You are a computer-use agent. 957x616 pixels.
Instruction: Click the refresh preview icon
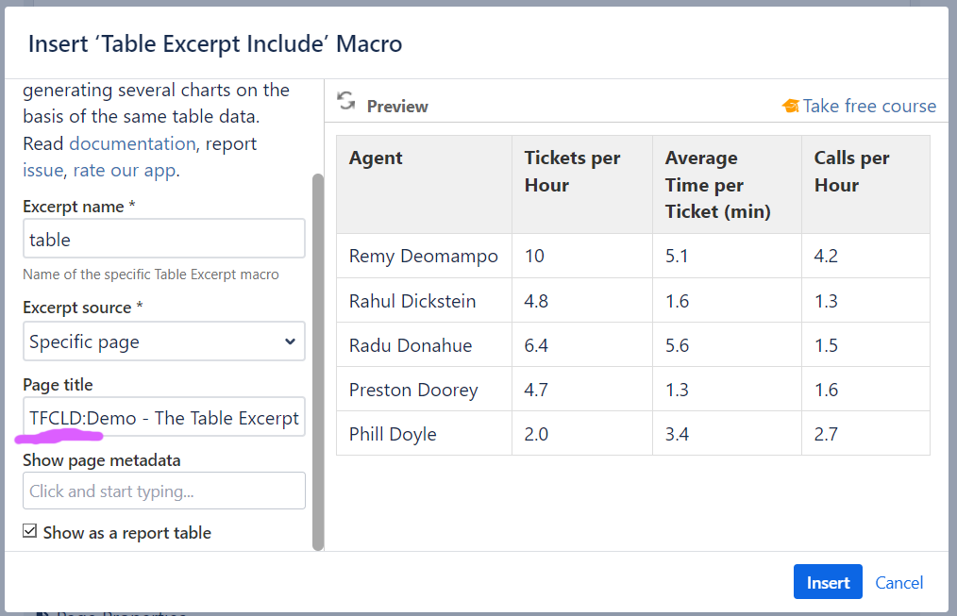point(346,102)
